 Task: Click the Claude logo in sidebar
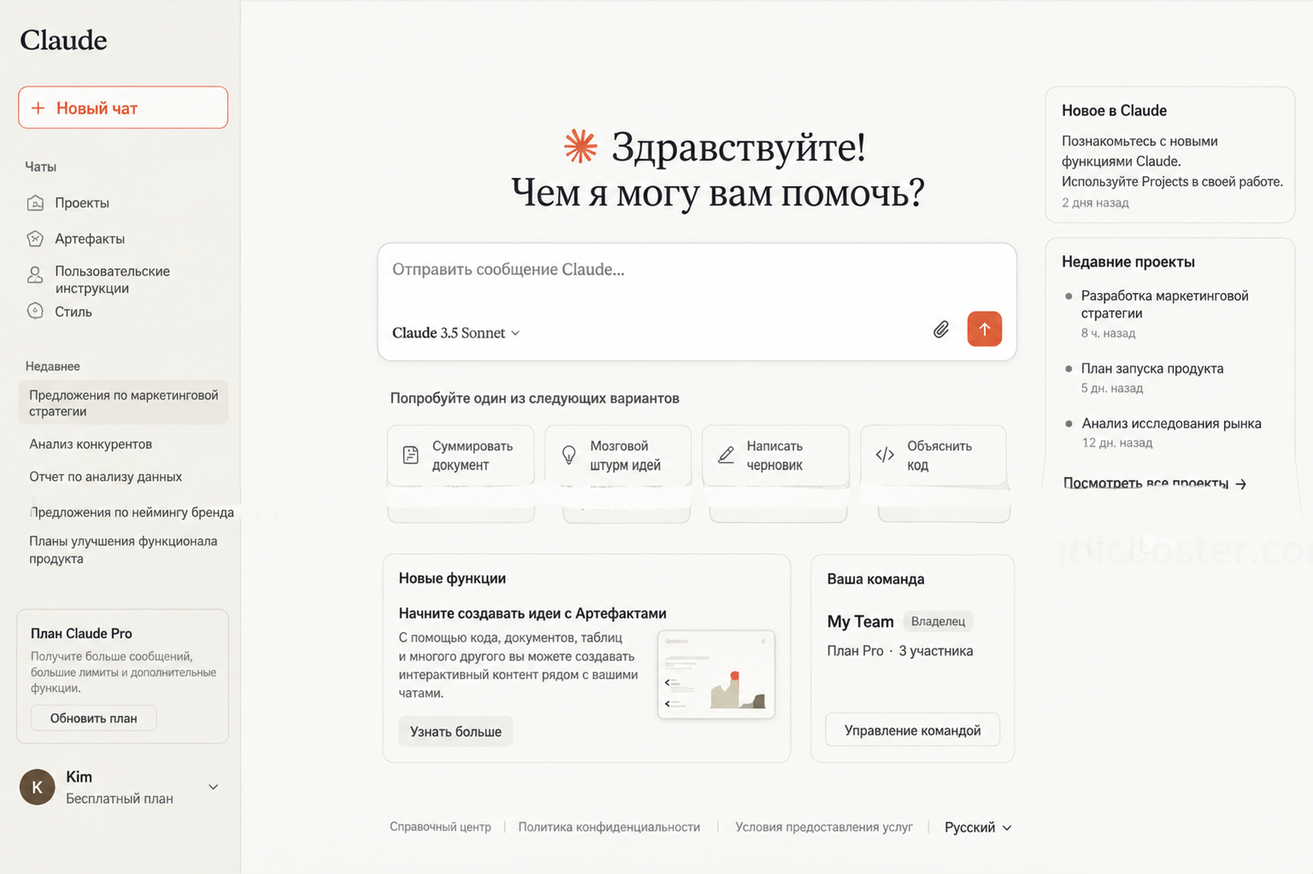coord(63,40)
